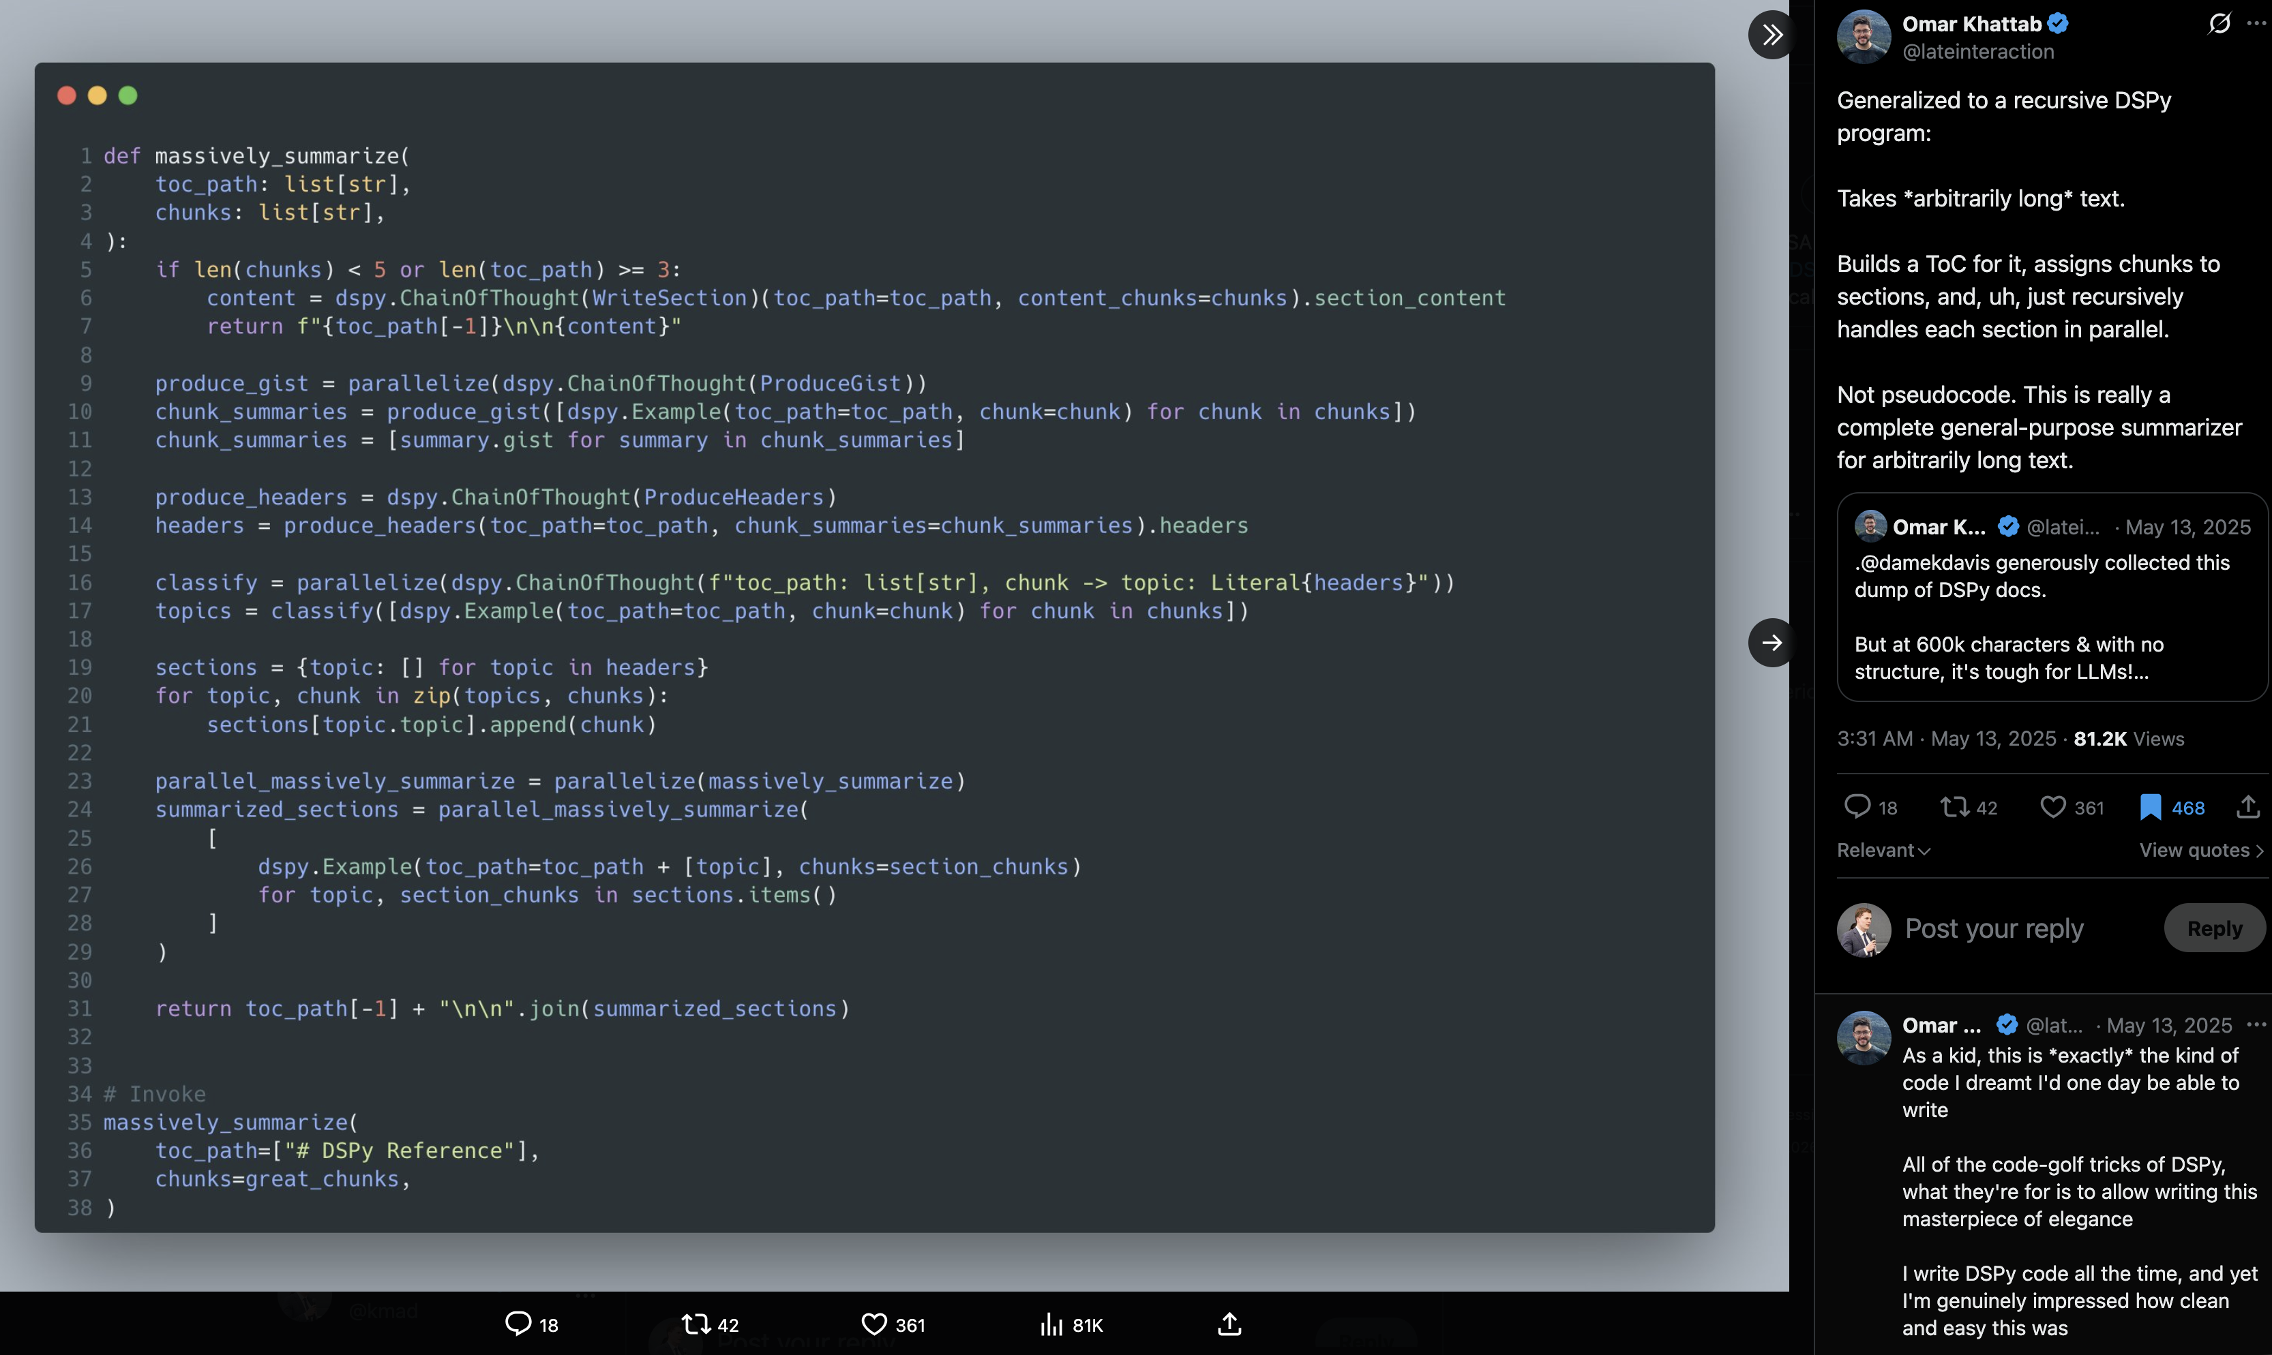Screen dimensions: 2272x1355
Task: Click the Reply button
Action: [x=2215, y=928]
